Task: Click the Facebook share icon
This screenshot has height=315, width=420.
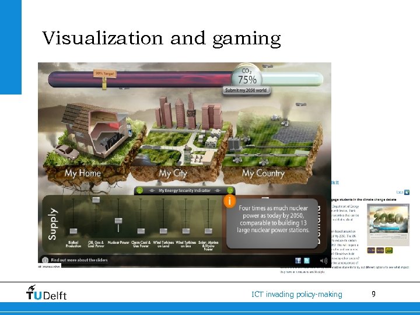Action: pyautogui.click(x=298, y=260)
